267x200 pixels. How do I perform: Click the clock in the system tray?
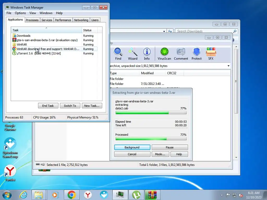[x=254, y=195]
